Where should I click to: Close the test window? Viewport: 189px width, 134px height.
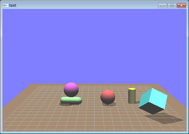pos(181,6)
